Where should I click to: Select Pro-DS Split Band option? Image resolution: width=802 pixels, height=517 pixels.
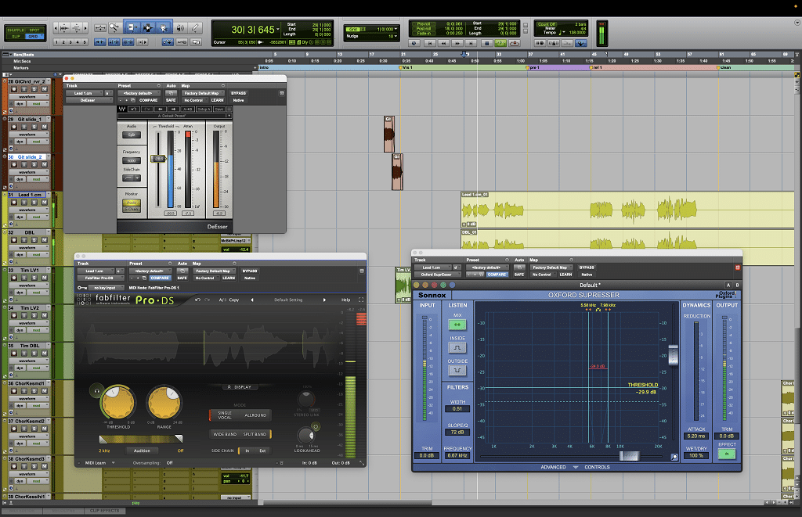[x=255, y=434]
